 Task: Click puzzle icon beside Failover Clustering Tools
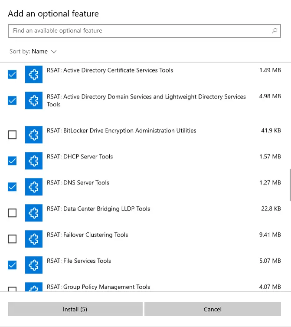point(34,239)
